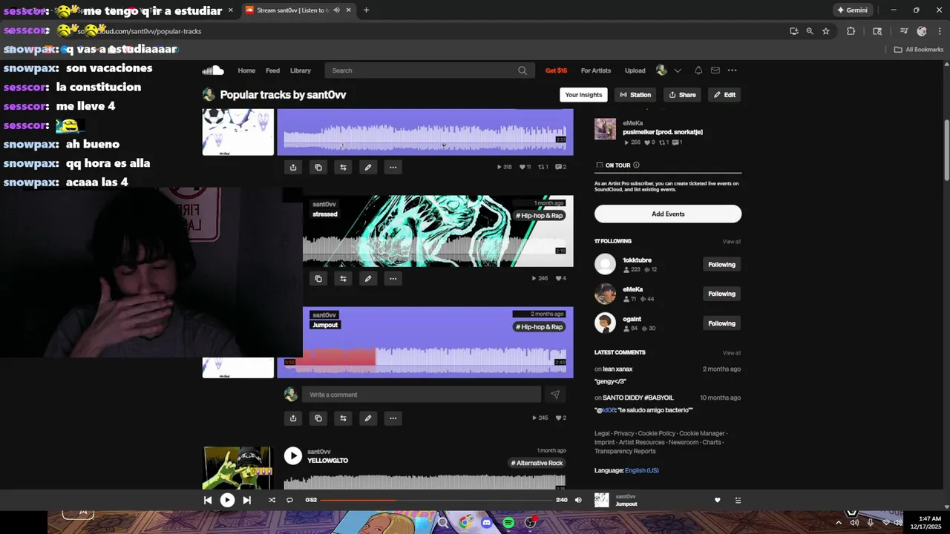This screenshot has width=950, height=534.
Task: Copy link of the Jumpout track
Action: [318, 418]
